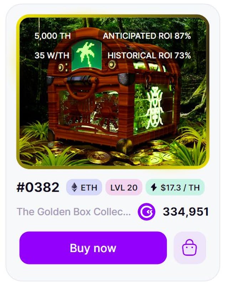Click the 334,951 price value

click(x=186, y=212)
